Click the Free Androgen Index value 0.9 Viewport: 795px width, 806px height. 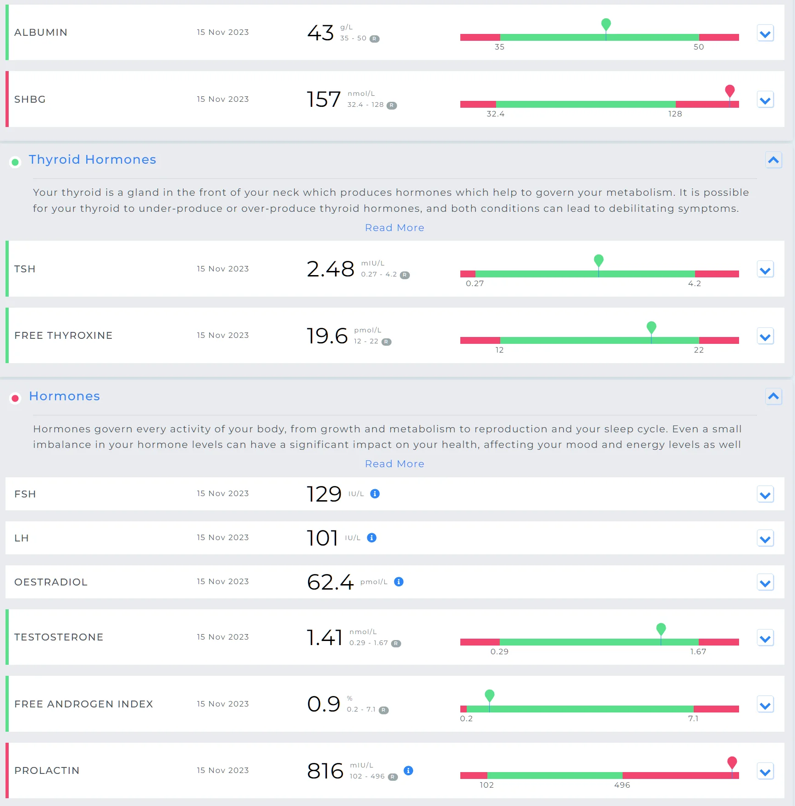(x=324, y=704)
